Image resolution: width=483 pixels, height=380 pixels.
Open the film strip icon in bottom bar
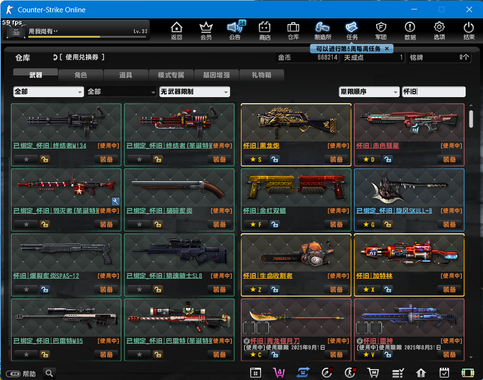[467, 373]
